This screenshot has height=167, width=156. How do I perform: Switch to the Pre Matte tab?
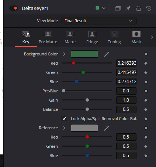(x=48, y=37)
